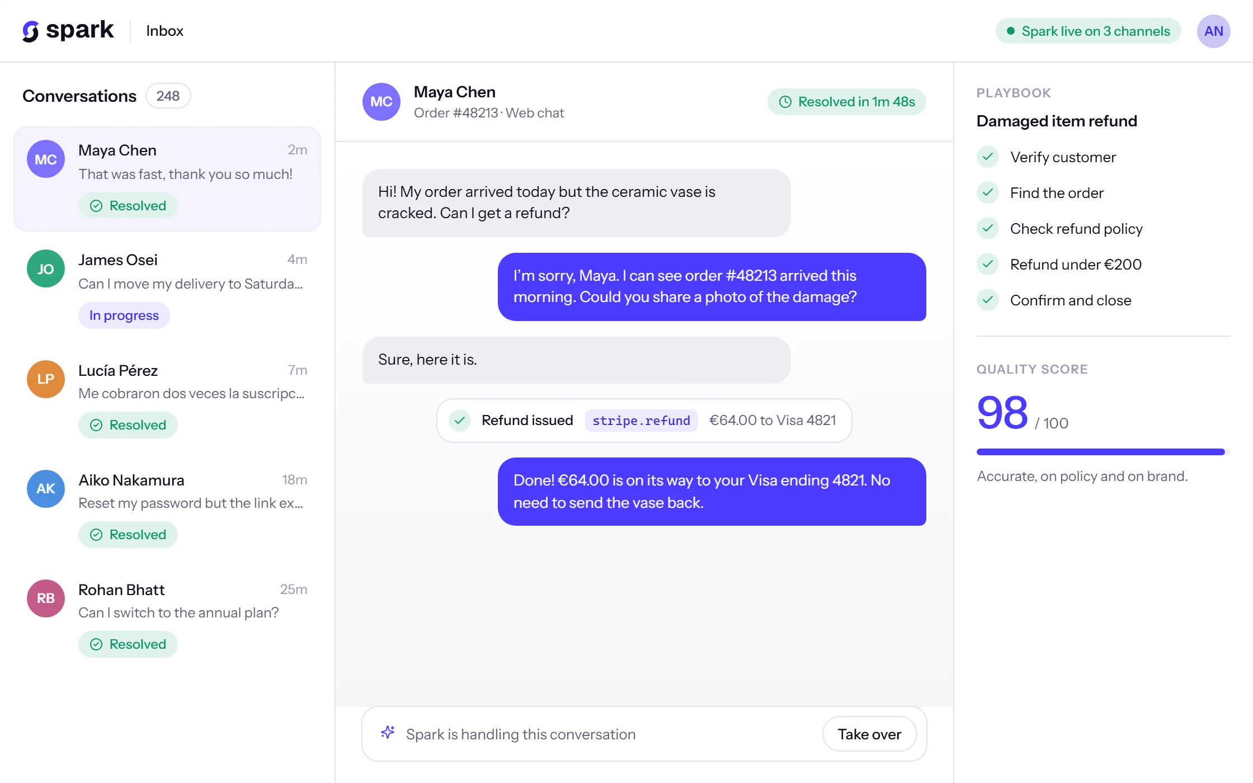This screenshot has width=1253, height=783.
Task: Open Rohan Bhatt conversation
Action: click(167, 618)
